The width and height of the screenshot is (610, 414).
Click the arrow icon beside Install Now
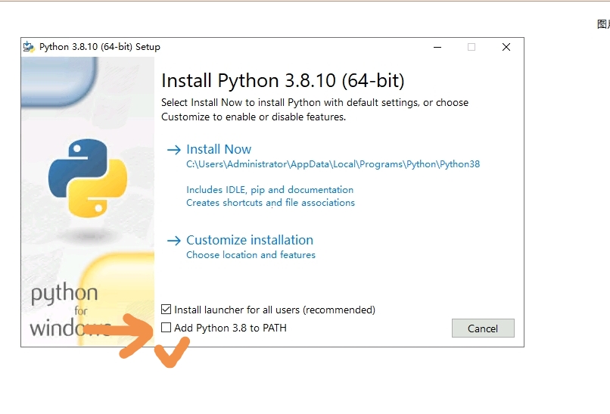(174, 150)
